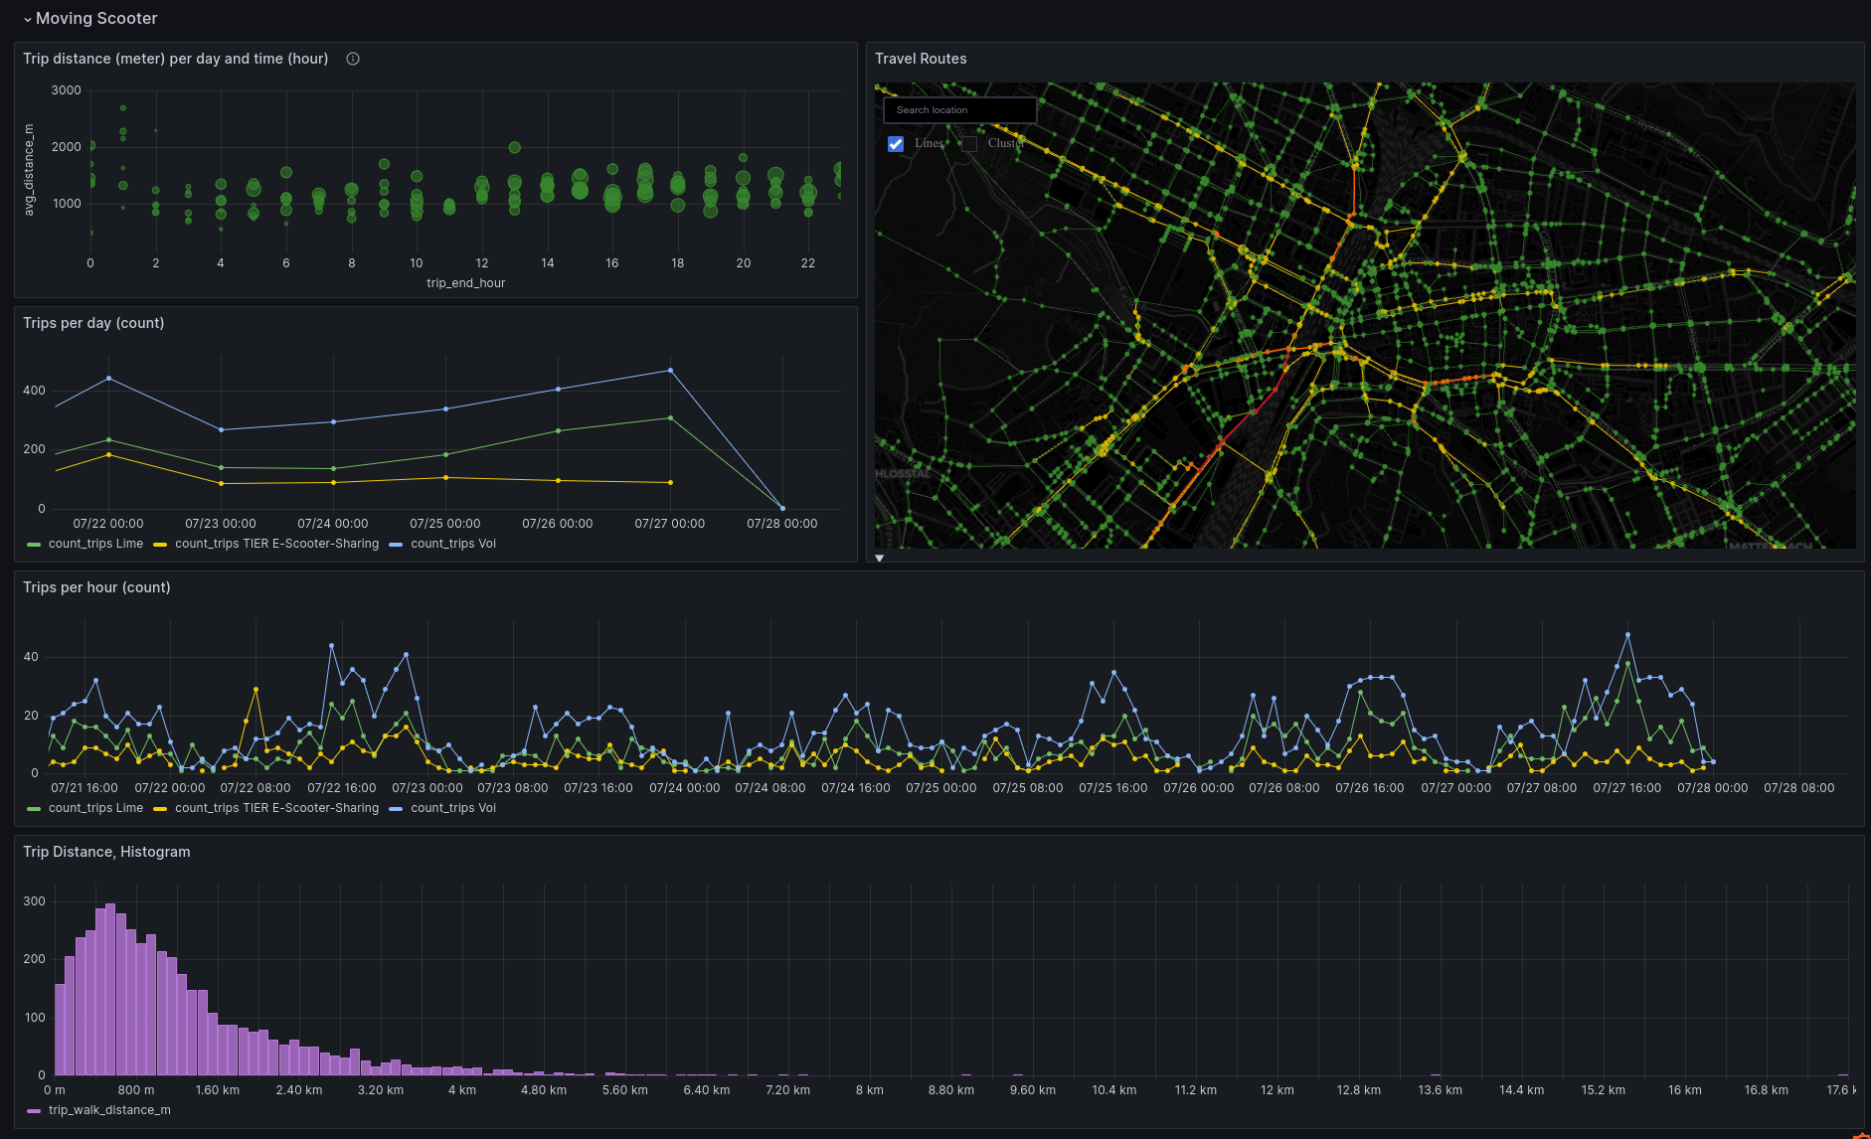The width and height of the screenshot is (1871, 1139).
Task: Toggle count_trips TIER E-Scooter-Sharing in Trips per day legend
Action: (x=276, y=544)
